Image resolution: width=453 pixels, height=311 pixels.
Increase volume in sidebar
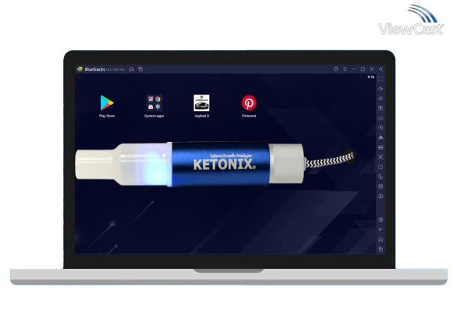(x=381, y=89)
